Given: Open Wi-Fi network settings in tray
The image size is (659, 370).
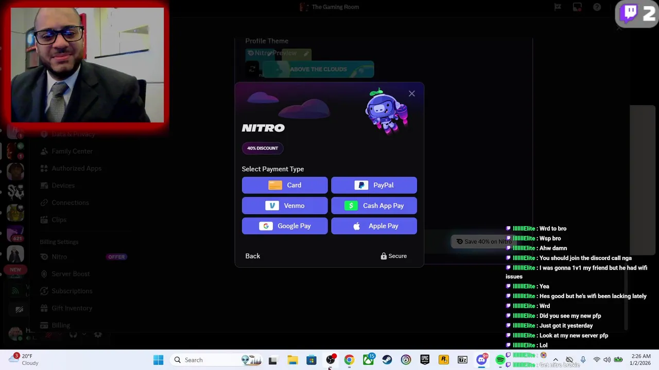Looking at the screenshot, I should point(597,360).
